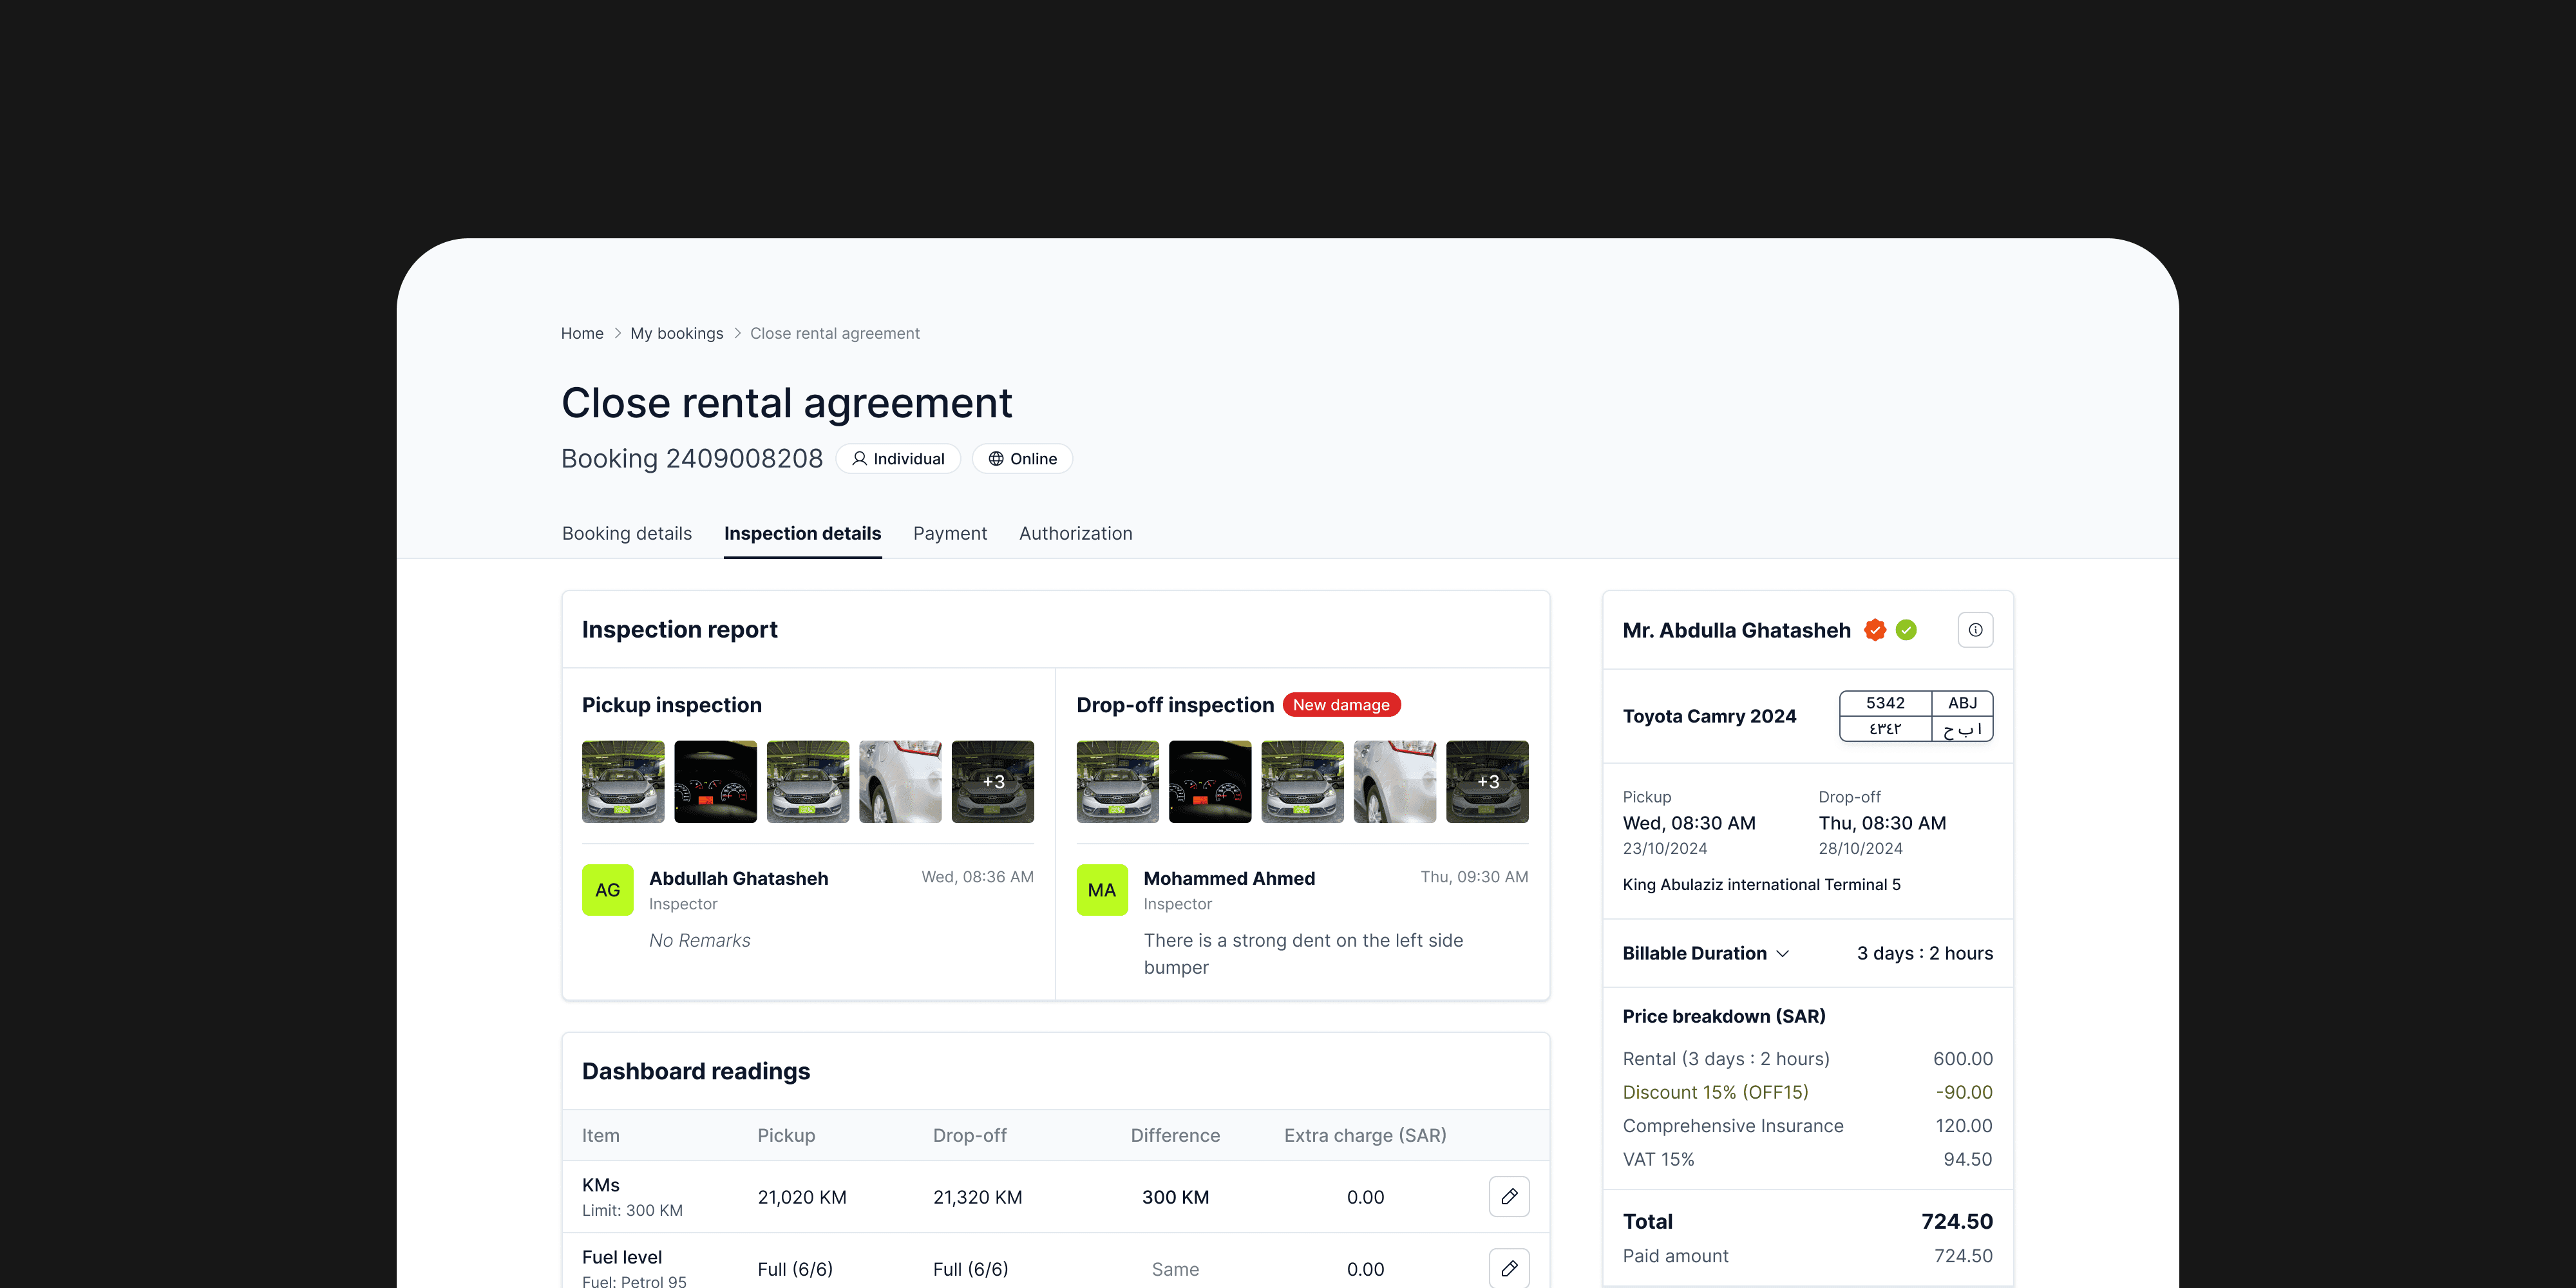Click the Online globe tag
Screen dimensions: 2576x1288
coord(1022,459)
